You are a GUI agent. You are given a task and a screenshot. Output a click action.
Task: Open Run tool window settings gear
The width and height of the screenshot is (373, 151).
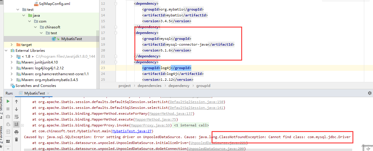pos(369,93)
